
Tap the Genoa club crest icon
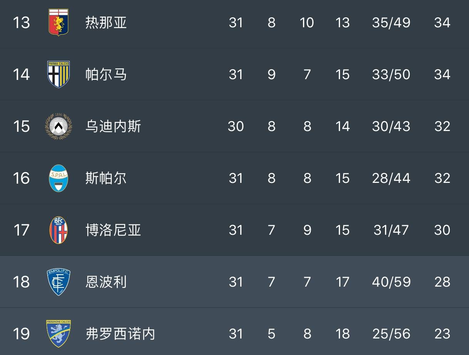[59, 22]
